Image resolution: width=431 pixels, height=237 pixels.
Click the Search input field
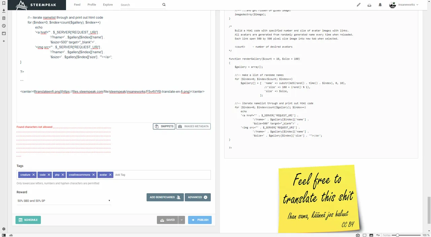pos(140,5)
